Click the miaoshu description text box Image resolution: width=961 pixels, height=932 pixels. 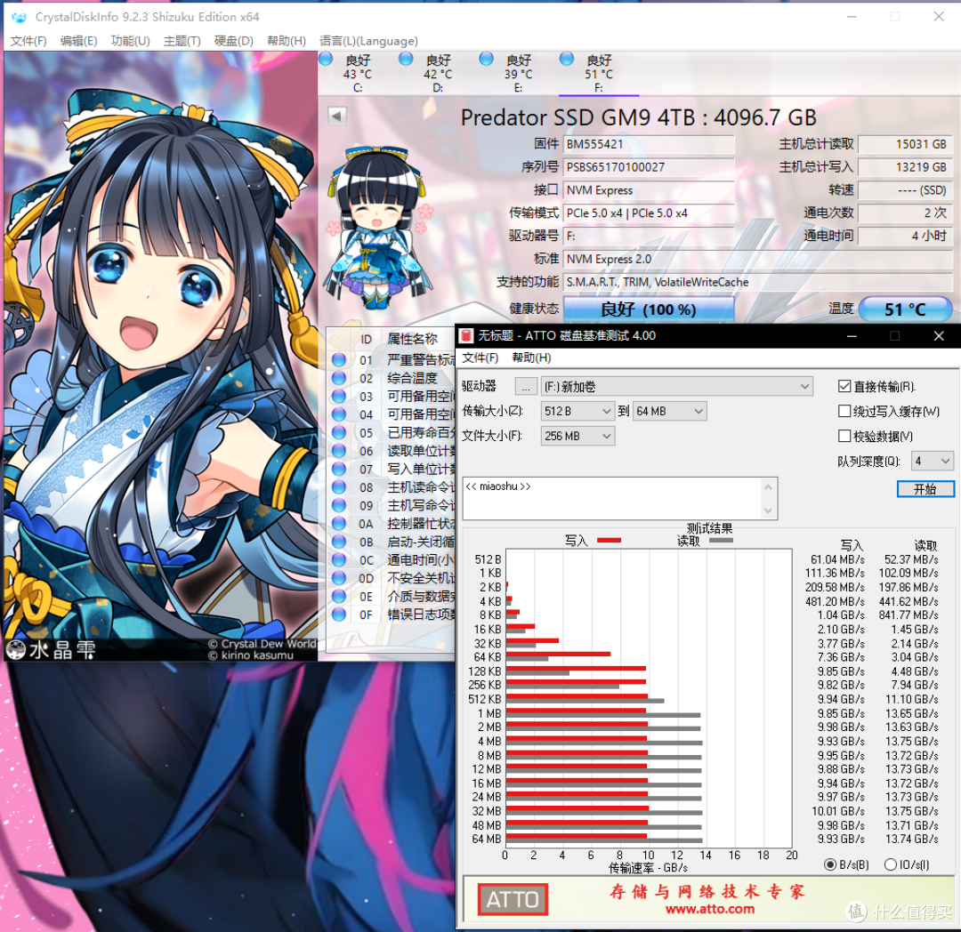[613, 498]
